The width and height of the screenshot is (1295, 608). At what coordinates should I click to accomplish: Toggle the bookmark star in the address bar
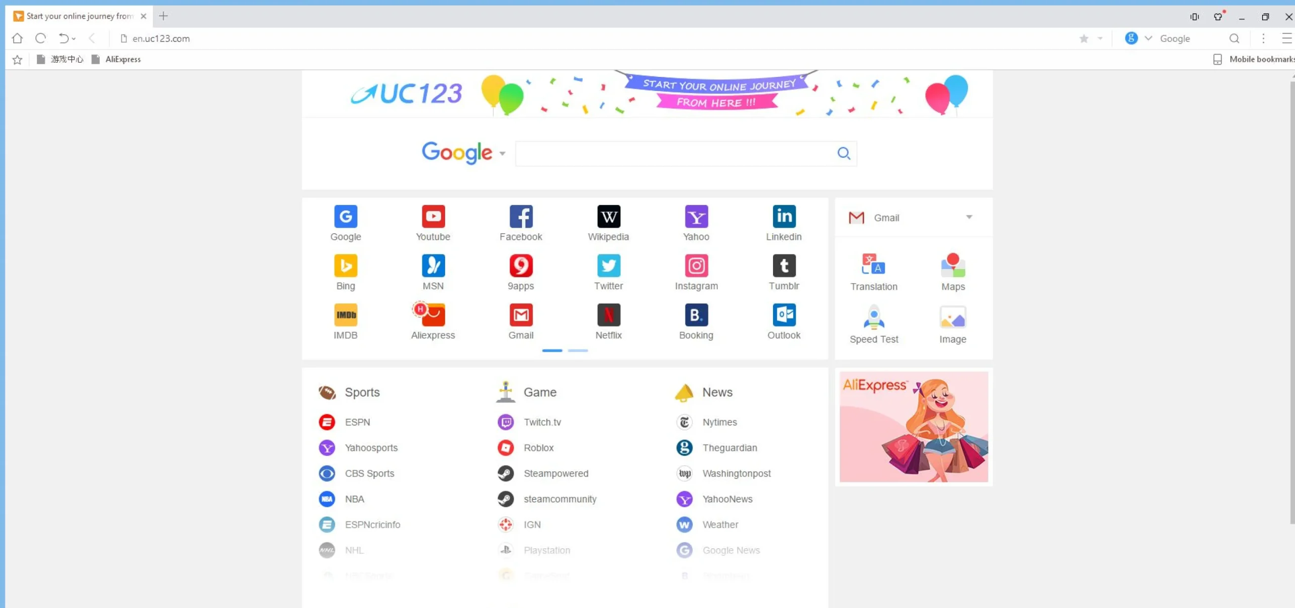[x=1084, y=38]
